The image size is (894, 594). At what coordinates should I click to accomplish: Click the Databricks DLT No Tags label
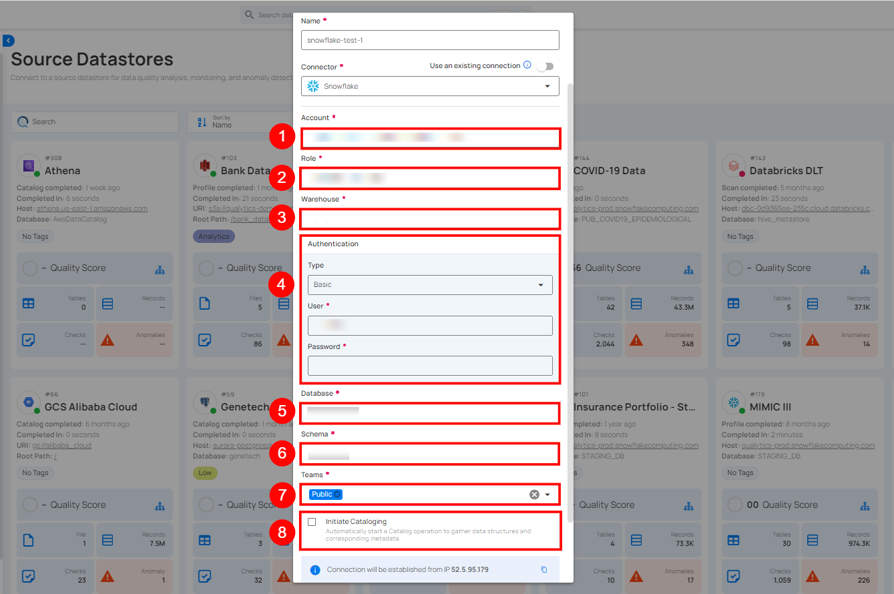740,236
